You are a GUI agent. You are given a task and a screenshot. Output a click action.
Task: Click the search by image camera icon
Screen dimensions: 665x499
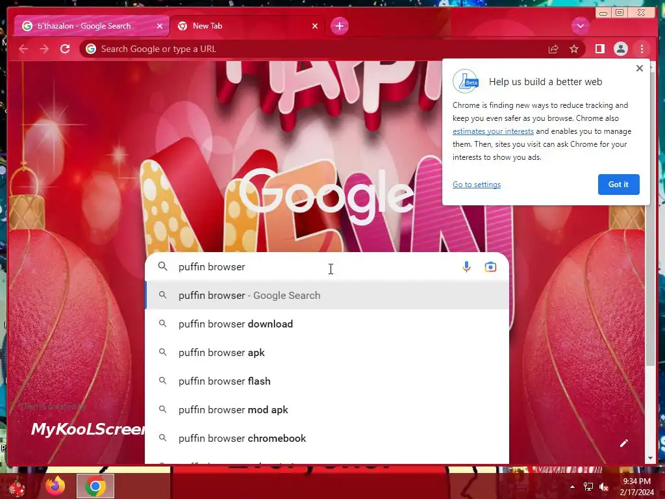(x=490, y=267)
